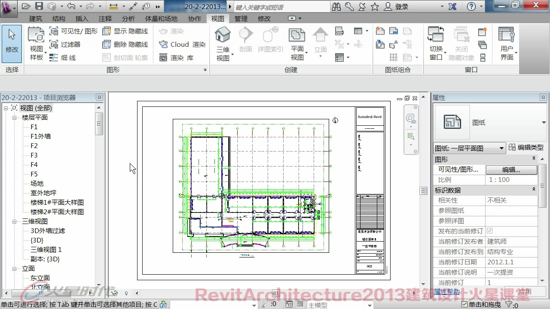This screenshot has height=309, width=550.
Task: Select the Aligned Dimension tool in quick access toolbar
Action: tap(133, 6)
